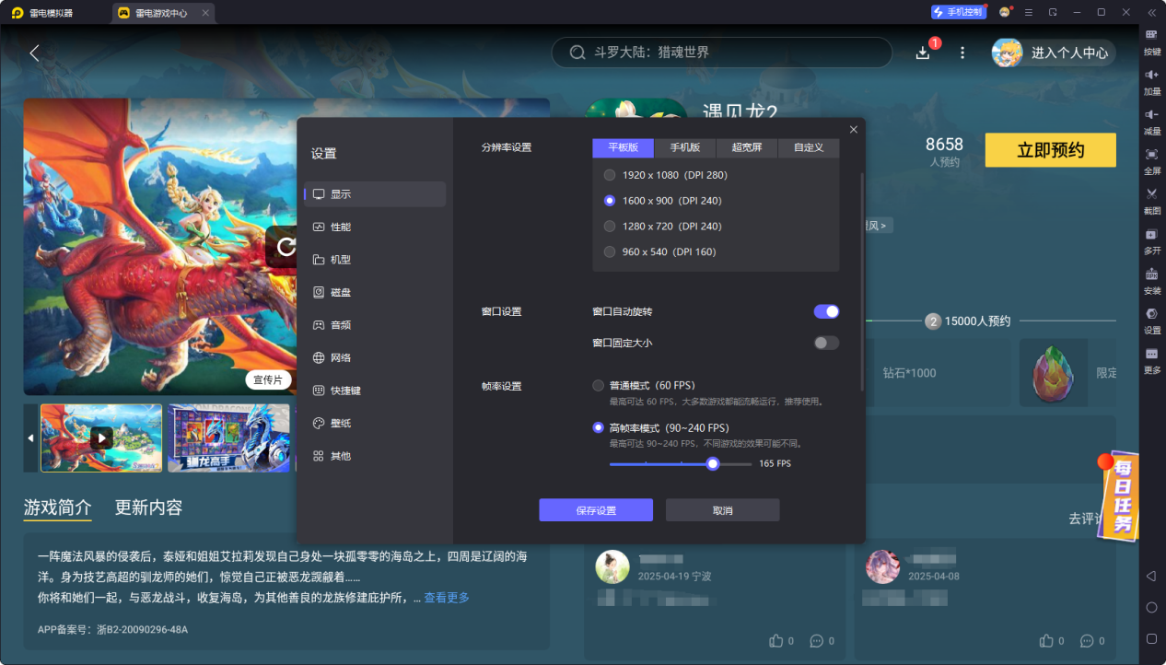Click the thumbnail strip previous arrow
1166x665 pixels.
pyautogui.click(x=30, y=438)
